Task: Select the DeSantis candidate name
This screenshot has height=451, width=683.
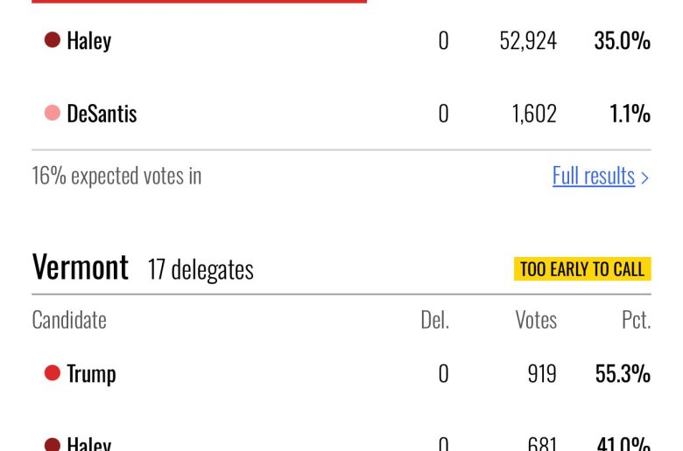Action: click(102, 114)
